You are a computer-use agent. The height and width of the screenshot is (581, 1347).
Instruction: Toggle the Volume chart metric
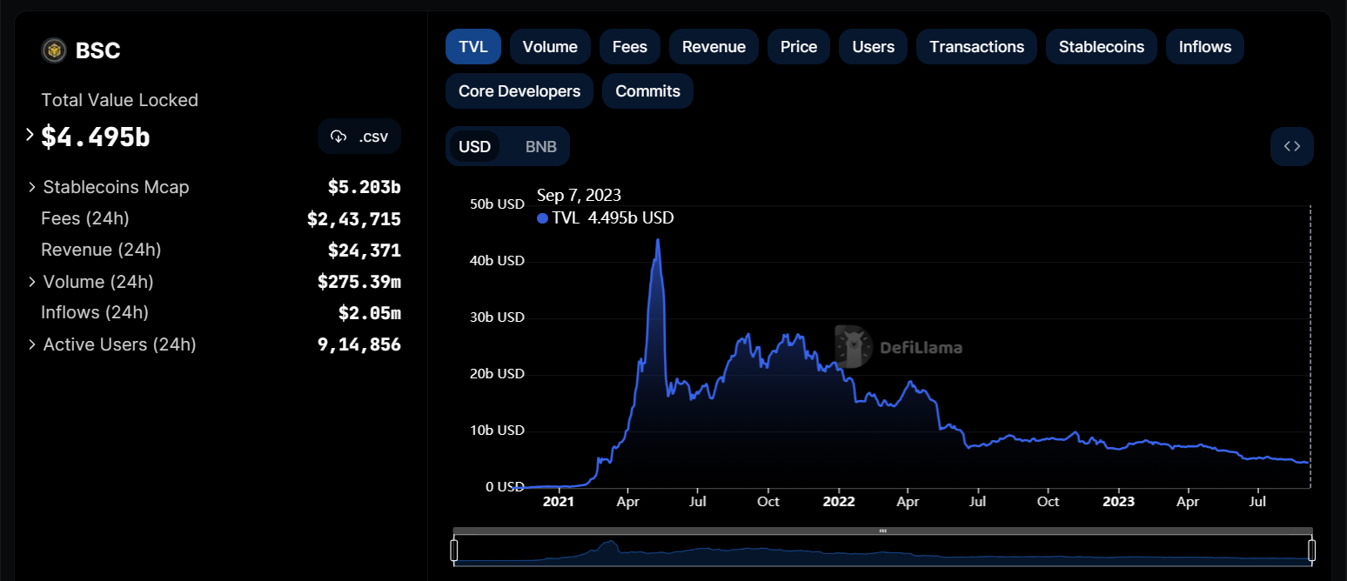(x=550, y=46)
